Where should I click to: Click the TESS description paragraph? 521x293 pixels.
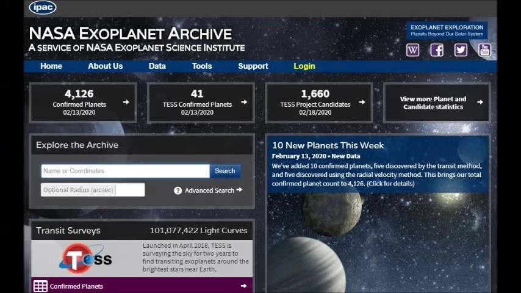coord(196,258)
